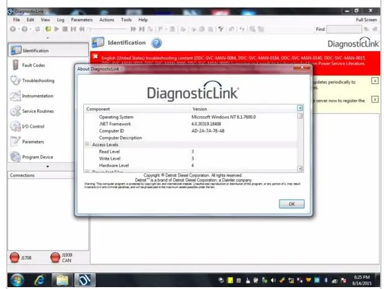Click the toolbar back navigation arrow
Screen dimensions: 384x289
click(12, 29)
